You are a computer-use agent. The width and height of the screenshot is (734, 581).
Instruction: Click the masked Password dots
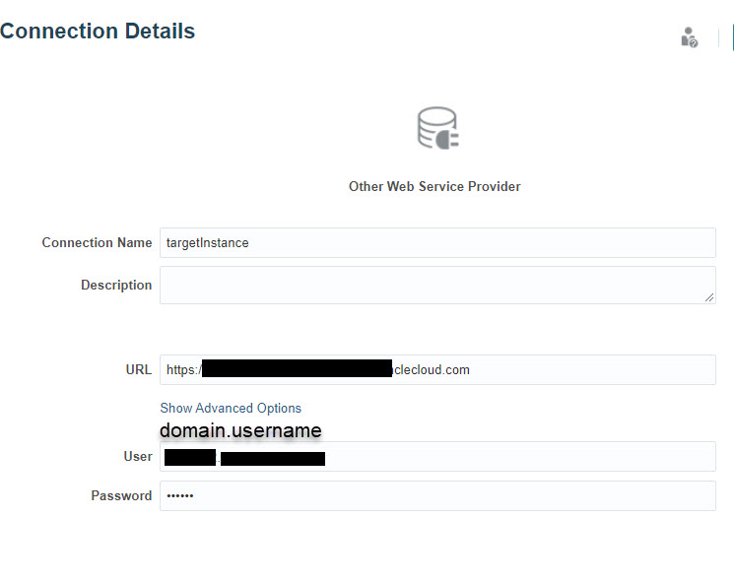coord(180,496)
